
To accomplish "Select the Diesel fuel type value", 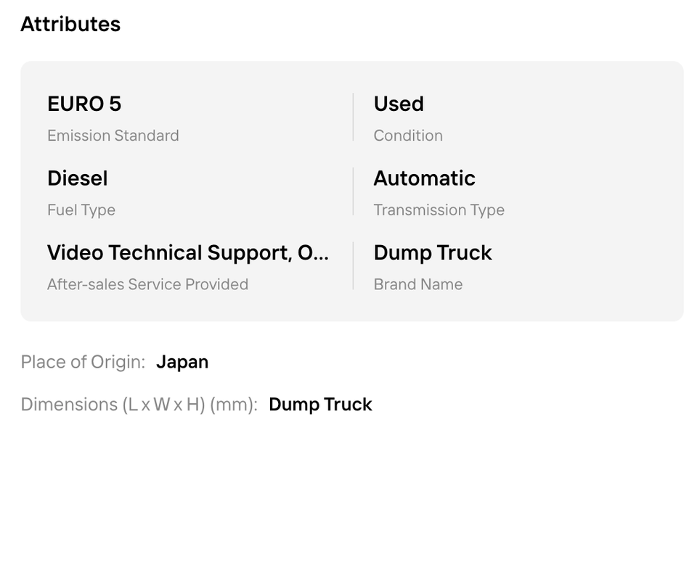I will (78, 178).
